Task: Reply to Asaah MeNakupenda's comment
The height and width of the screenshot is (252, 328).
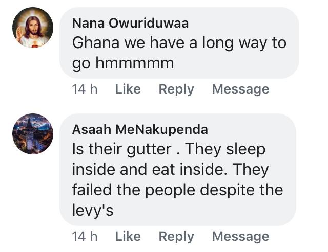Action: [176, 236]
